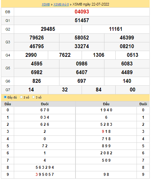Click the G3 number 08210
Viewport: 151px width, 180px height.
click(127, 47)
